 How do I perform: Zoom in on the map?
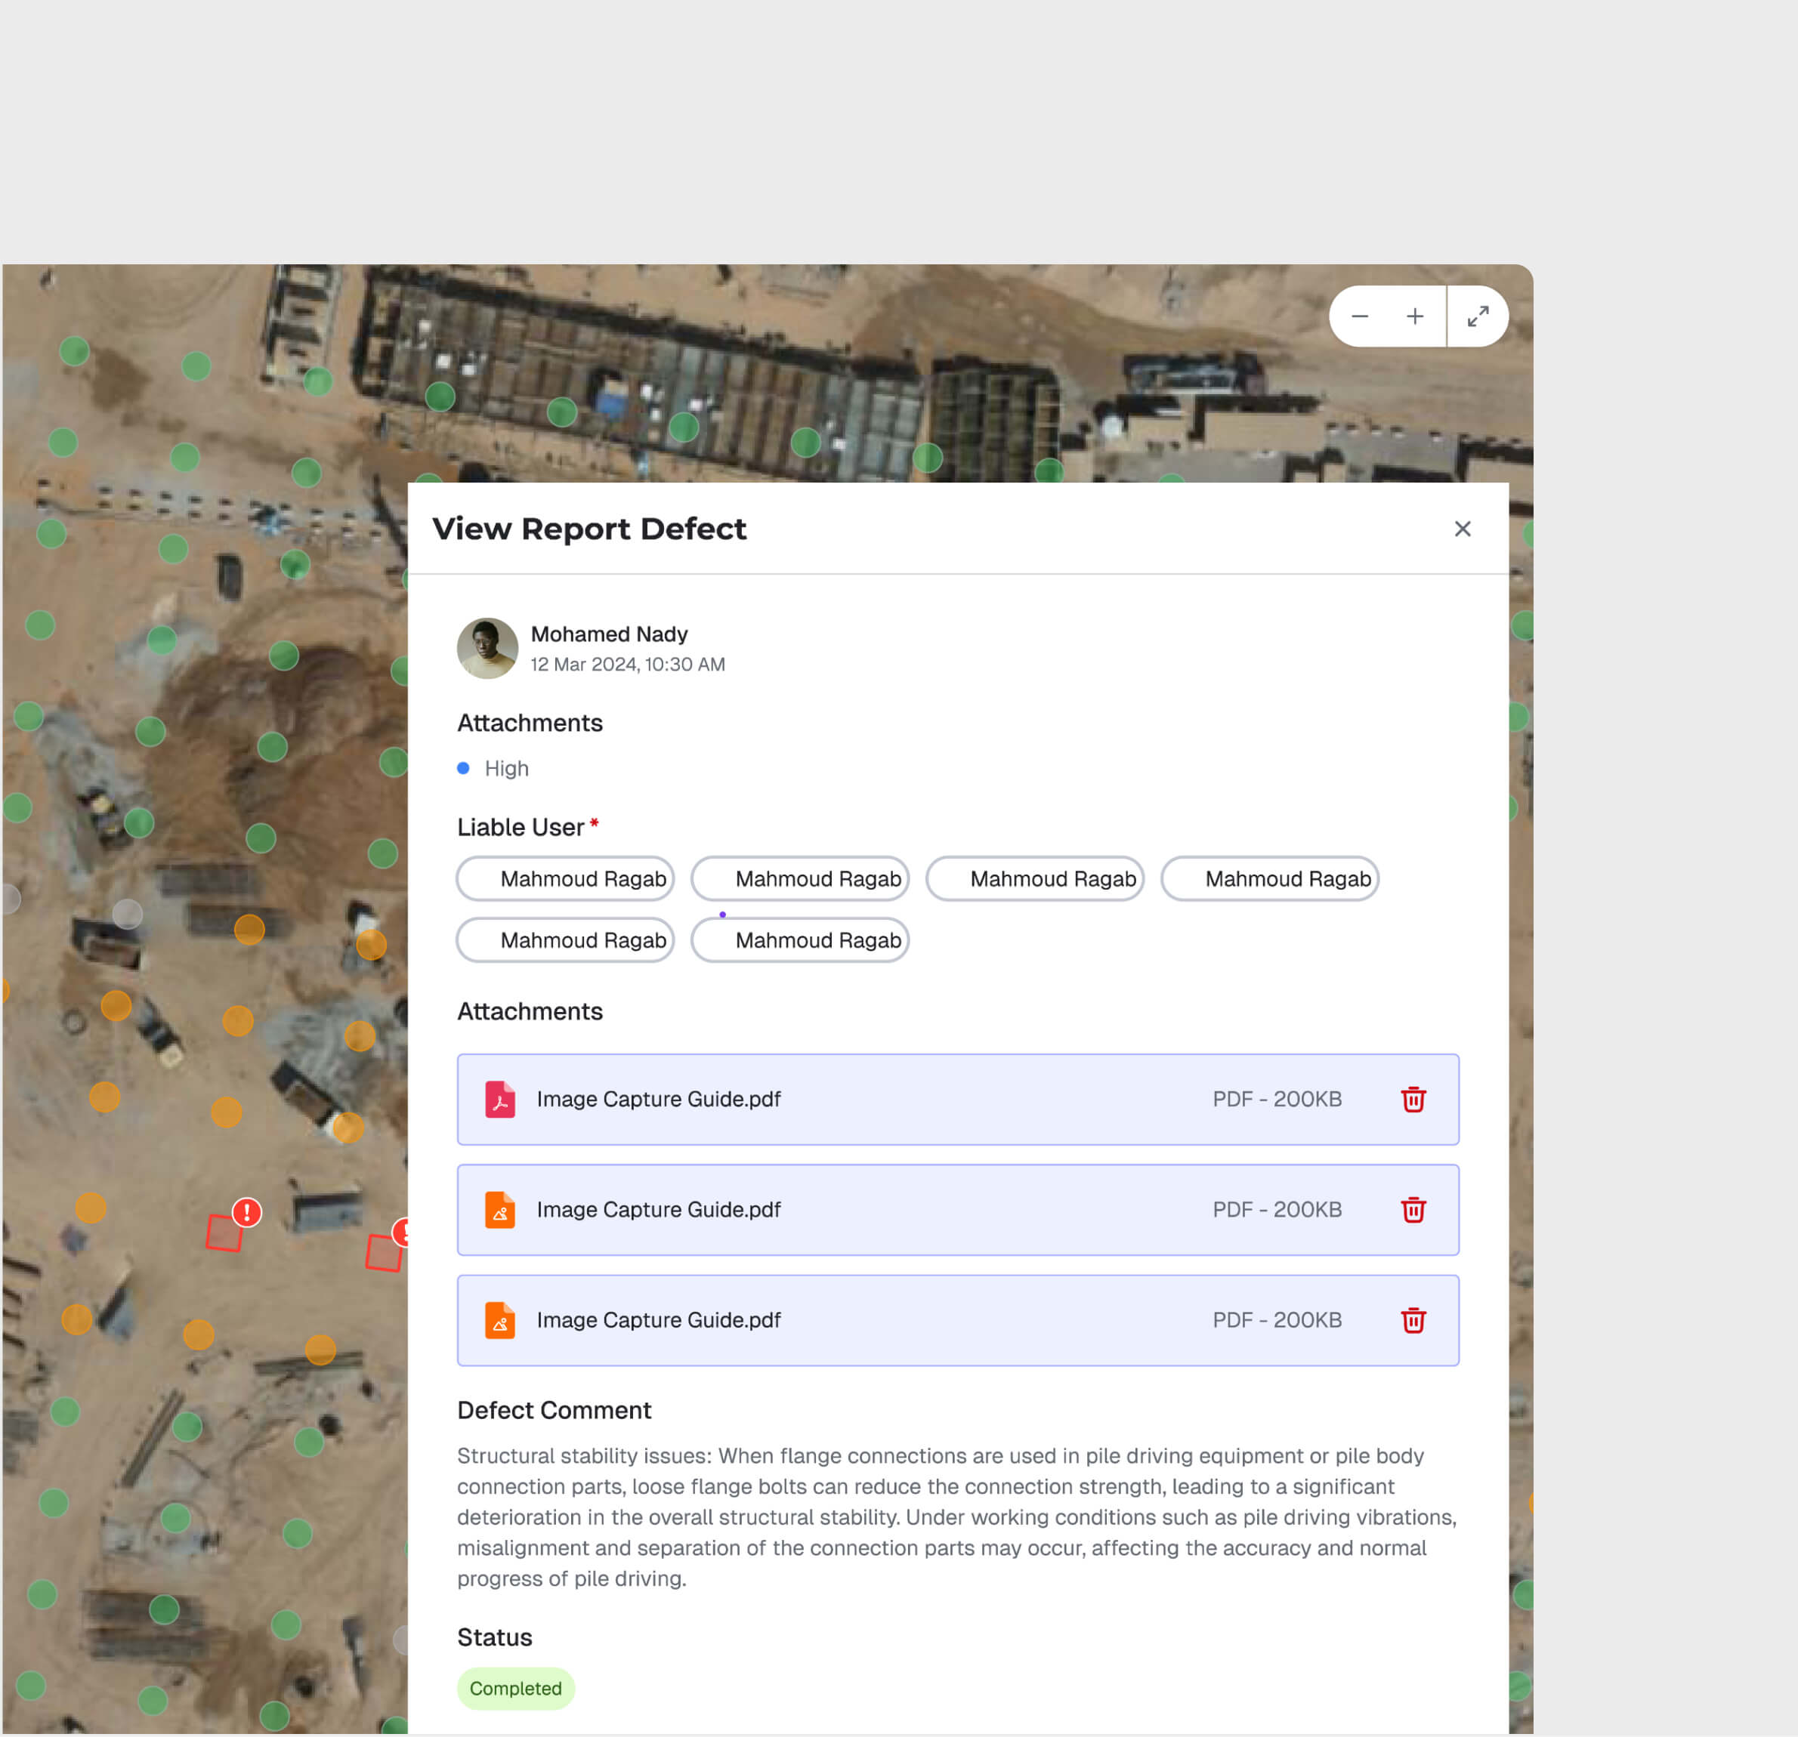coord(1414,316)
